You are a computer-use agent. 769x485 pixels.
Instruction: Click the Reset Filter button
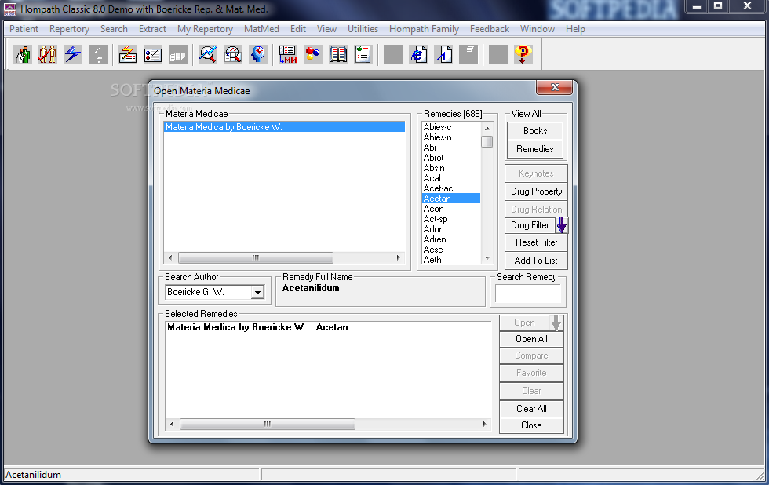[x=537, y=242]
